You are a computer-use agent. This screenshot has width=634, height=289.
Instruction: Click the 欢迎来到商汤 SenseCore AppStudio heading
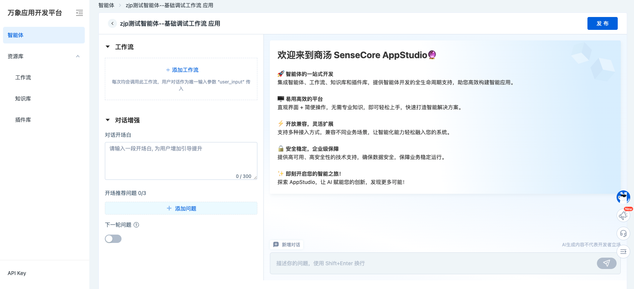point(357,55)
